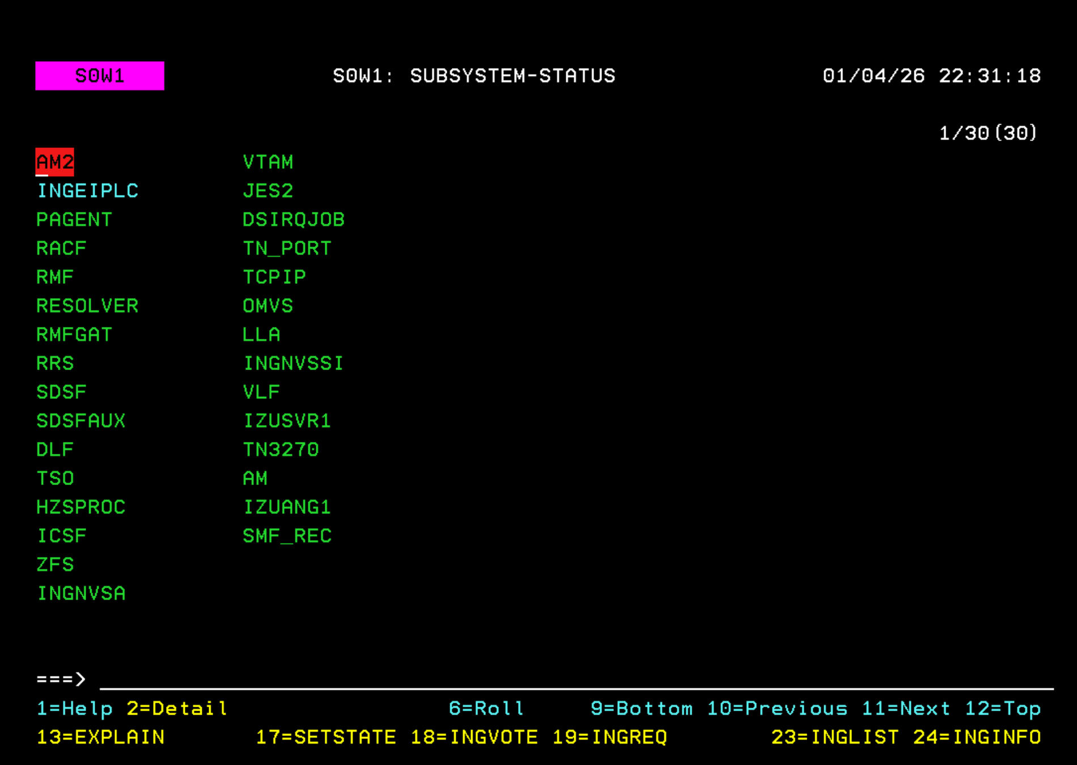The image size is (1077, 765).
Task: Select the ZFS subsystem entry
Action: point(54,564)
